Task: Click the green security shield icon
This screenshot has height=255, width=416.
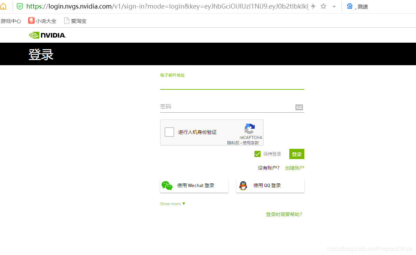Action: point(20,6)
